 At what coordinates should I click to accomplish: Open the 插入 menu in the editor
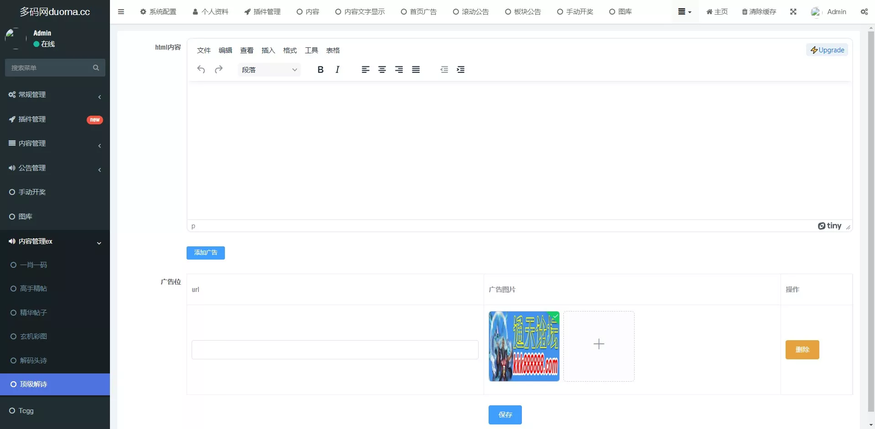tap(268, 50)
